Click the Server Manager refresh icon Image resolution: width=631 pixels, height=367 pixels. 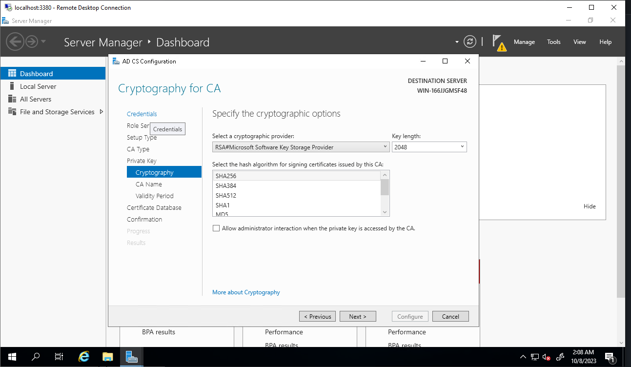469,42
